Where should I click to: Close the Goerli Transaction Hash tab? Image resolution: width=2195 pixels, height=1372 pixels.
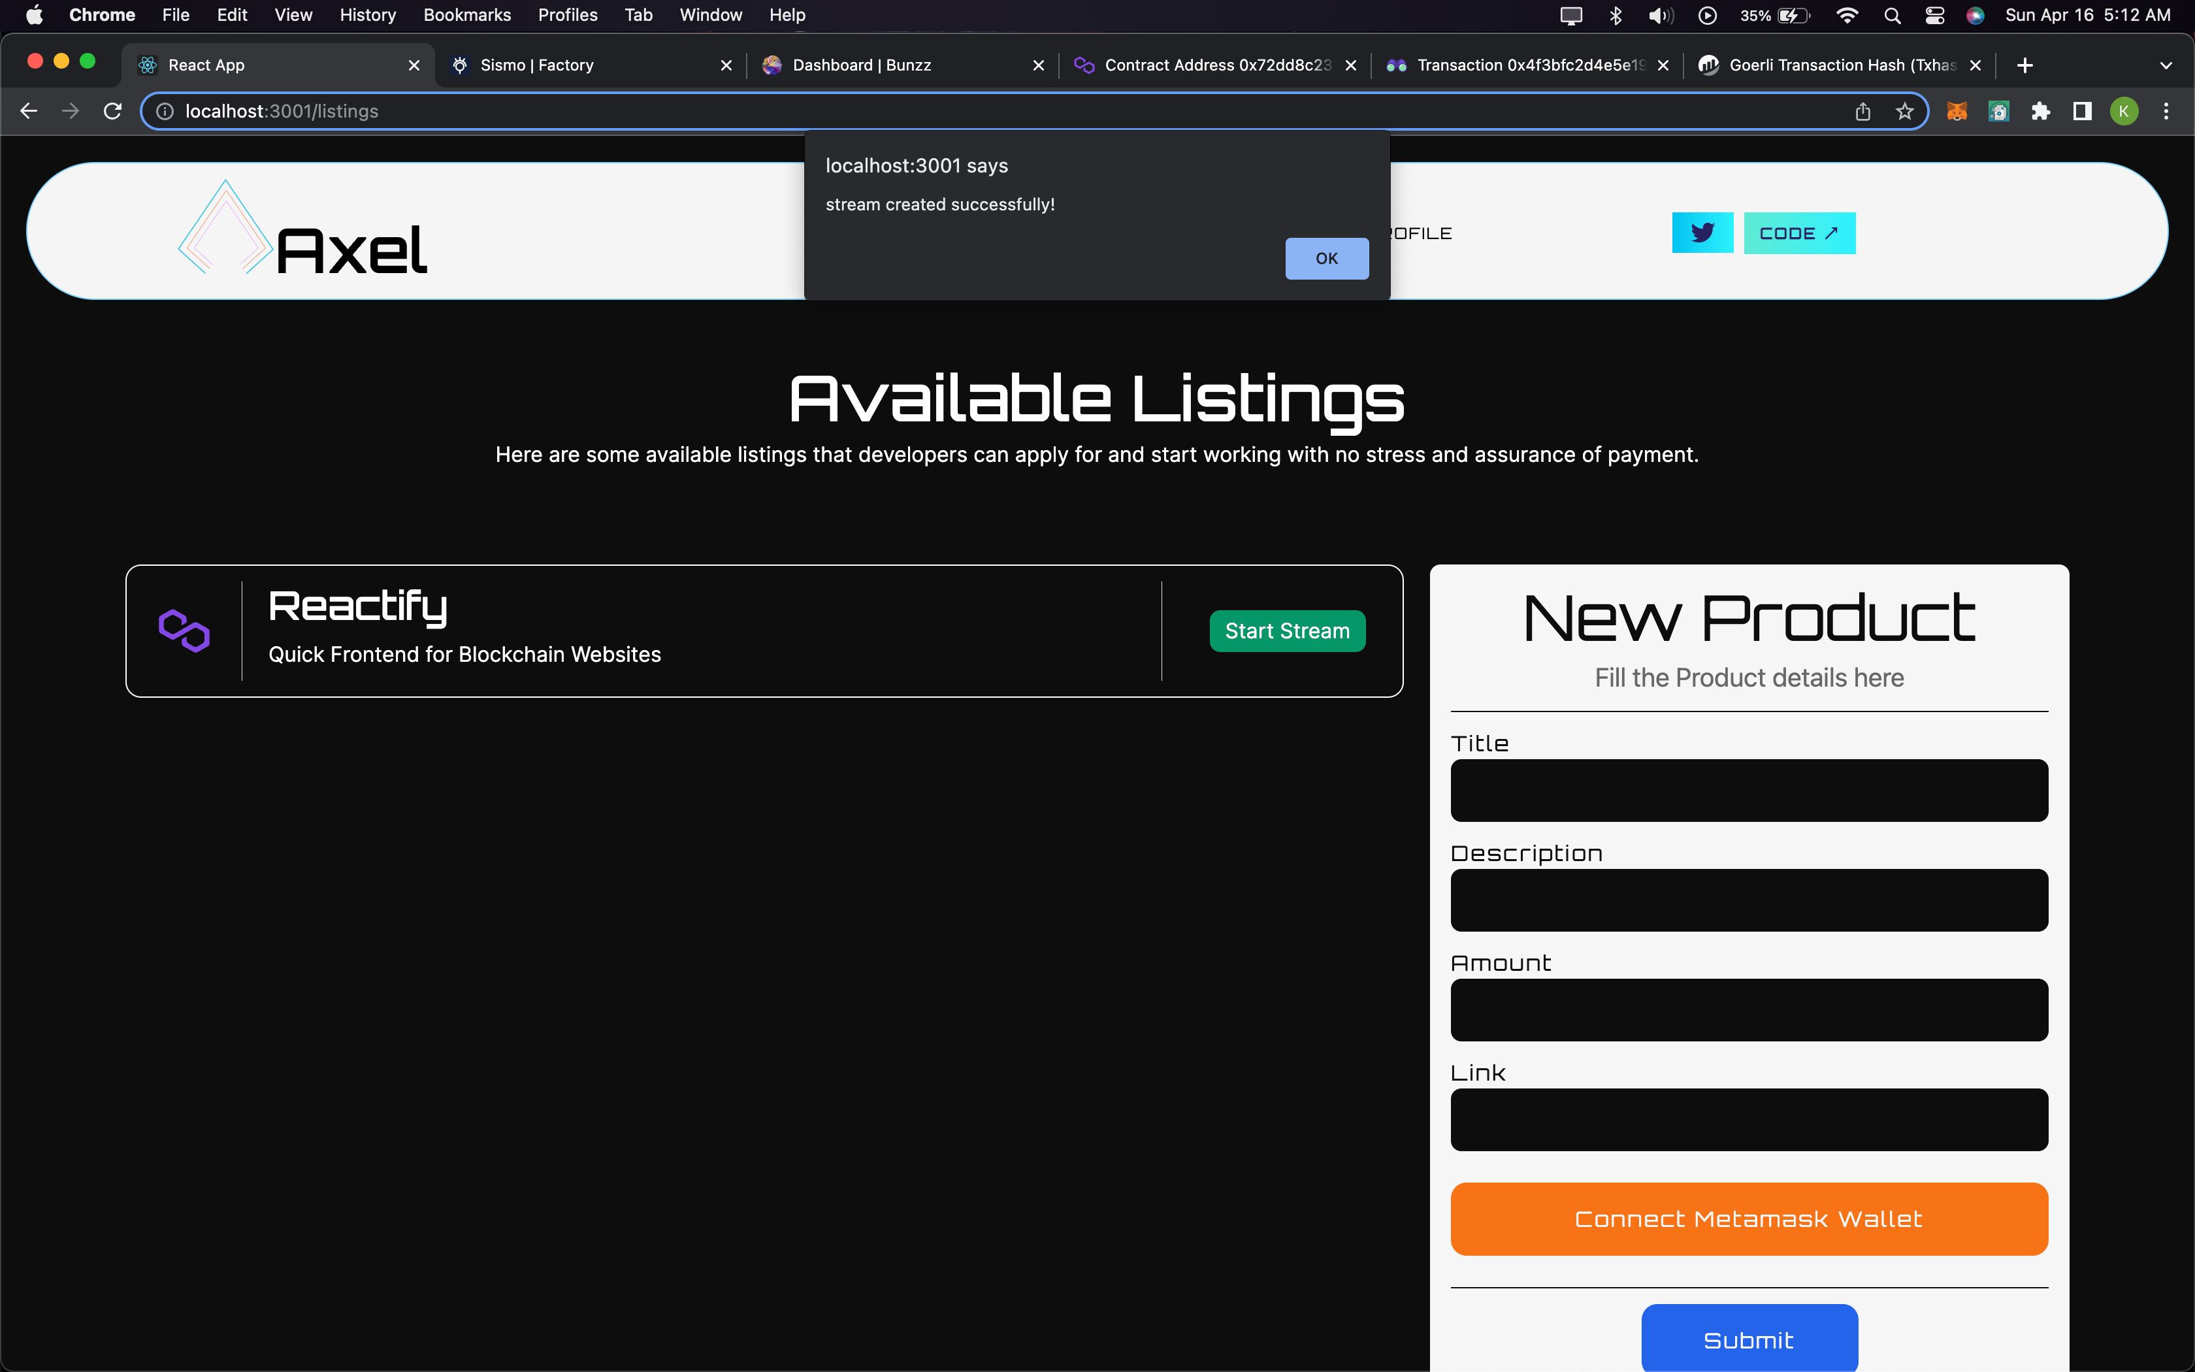coord(1975,65)
